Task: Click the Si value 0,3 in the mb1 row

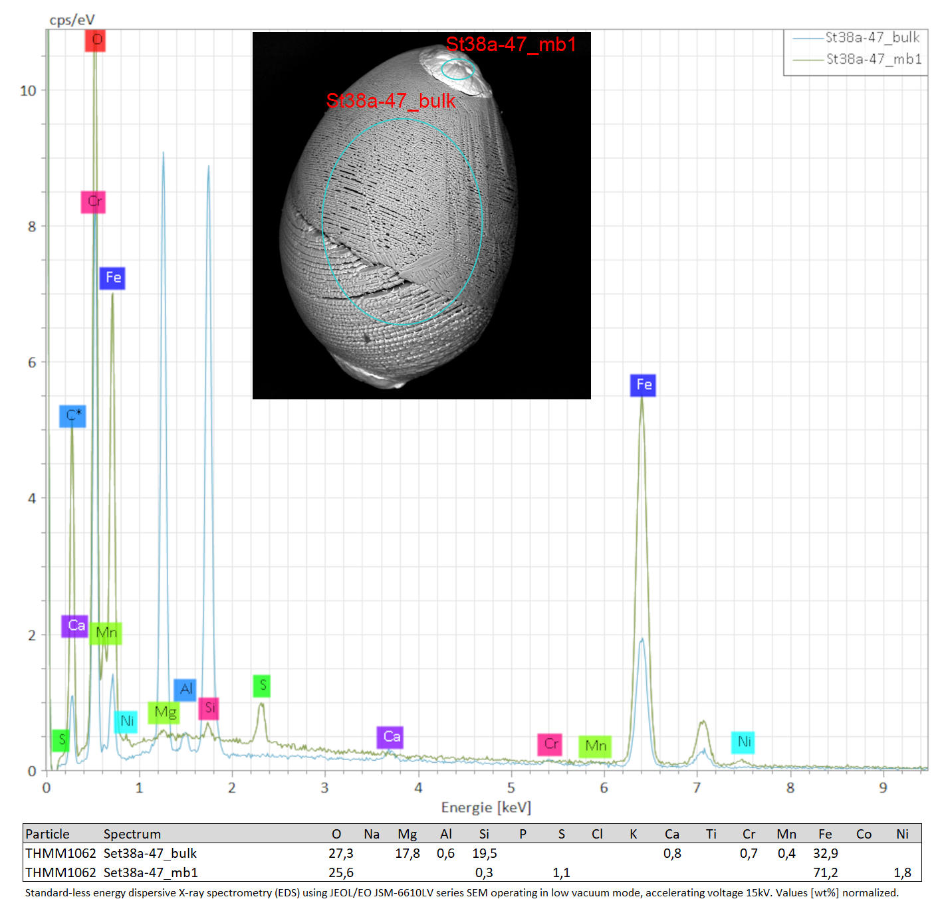Action: (x=485, y=872)
